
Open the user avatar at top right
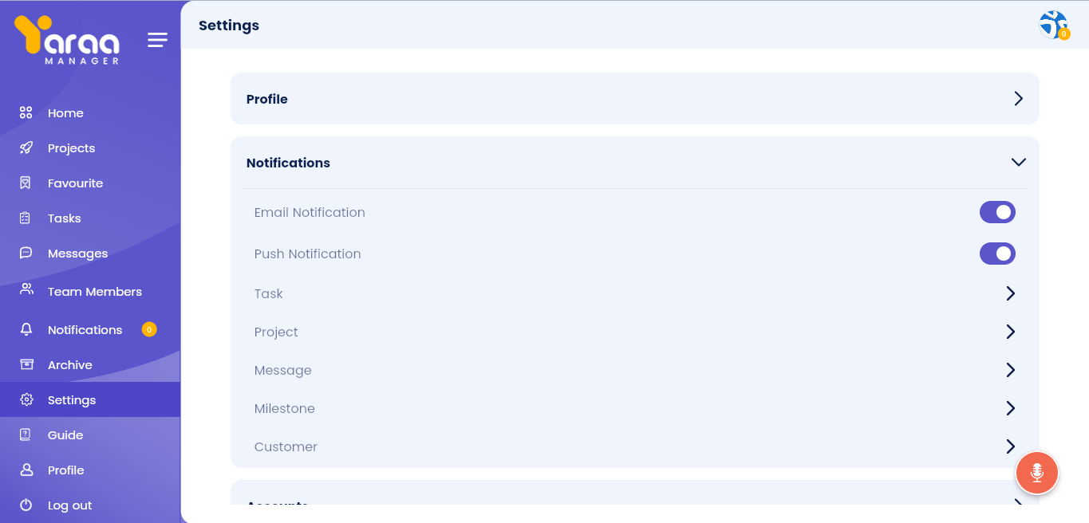1053,25
